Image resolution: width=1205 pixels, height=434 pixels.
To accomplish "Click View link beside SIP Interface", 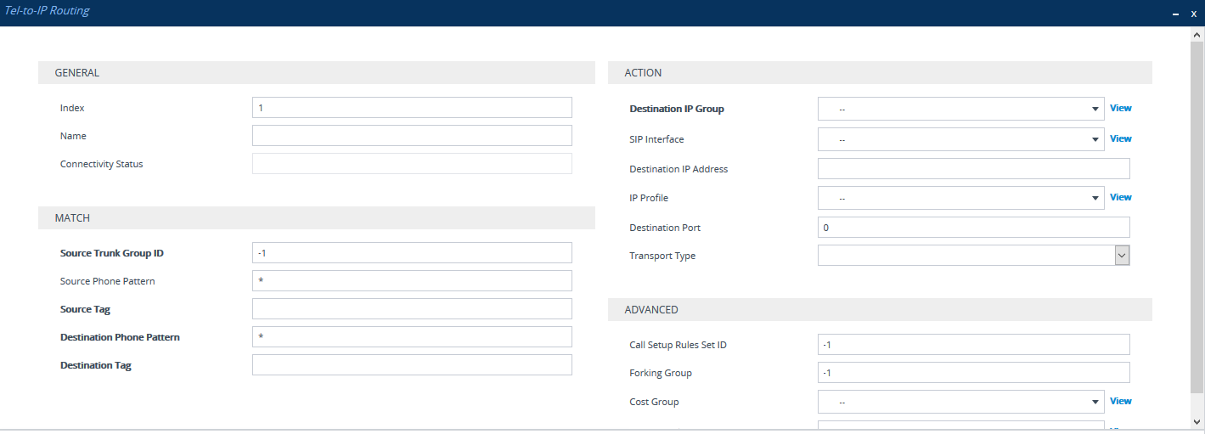I will [1120, 138].
